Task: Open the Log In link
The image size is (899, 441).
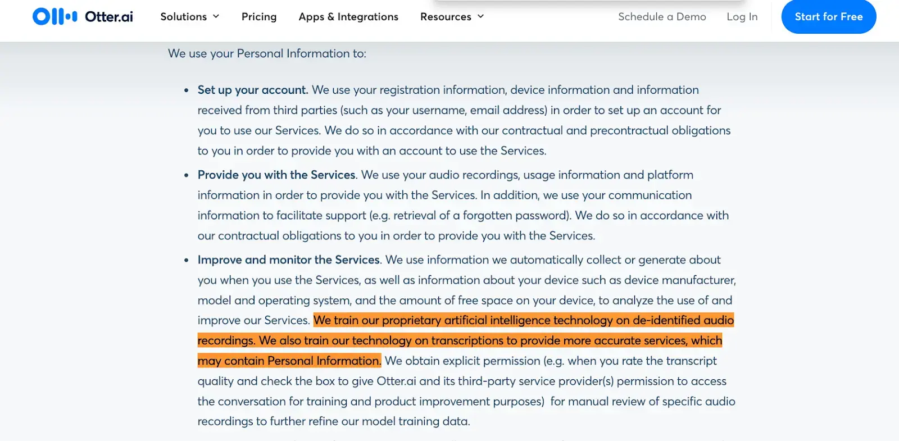Action: [742, 17]
